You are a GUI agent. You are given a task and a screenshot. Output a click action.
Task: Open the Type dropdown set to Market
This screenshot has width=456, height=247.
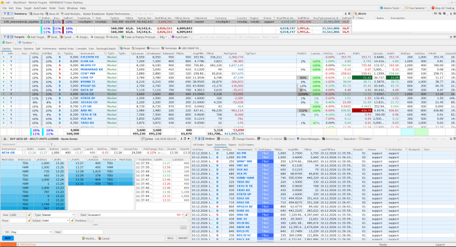pyautogui.click(x=58, y=215)
